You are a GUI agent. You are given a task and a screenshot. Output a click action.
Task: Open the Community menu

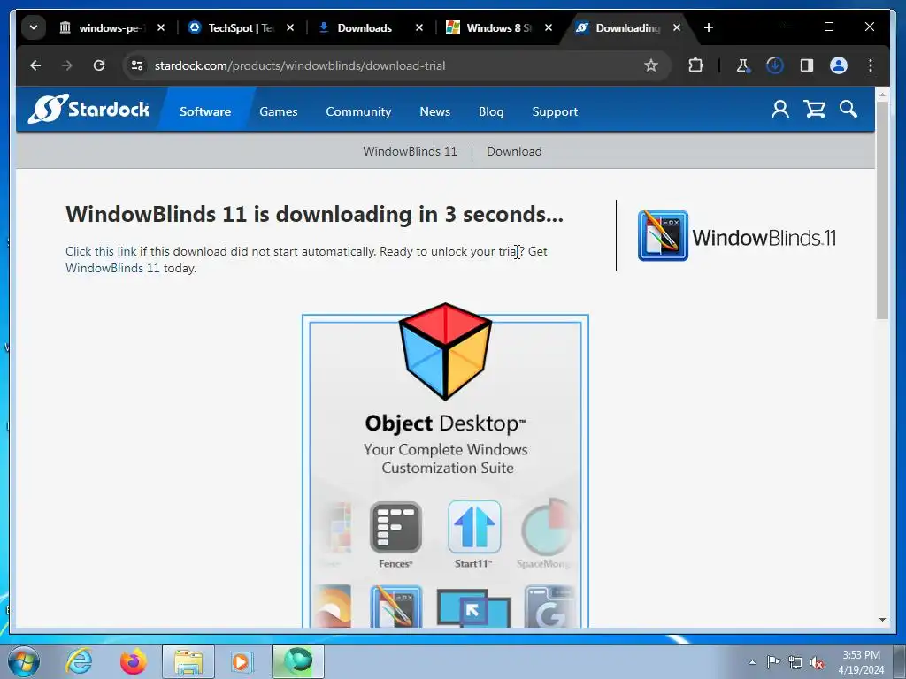(x=358, y=111)
